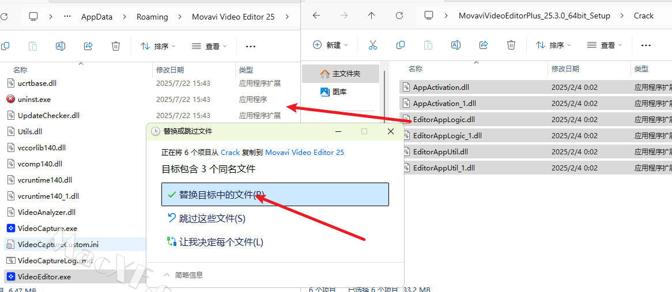672x292 pixels.
Task: Click the PC monitor icon in left address bar
Action: point(33,17)
